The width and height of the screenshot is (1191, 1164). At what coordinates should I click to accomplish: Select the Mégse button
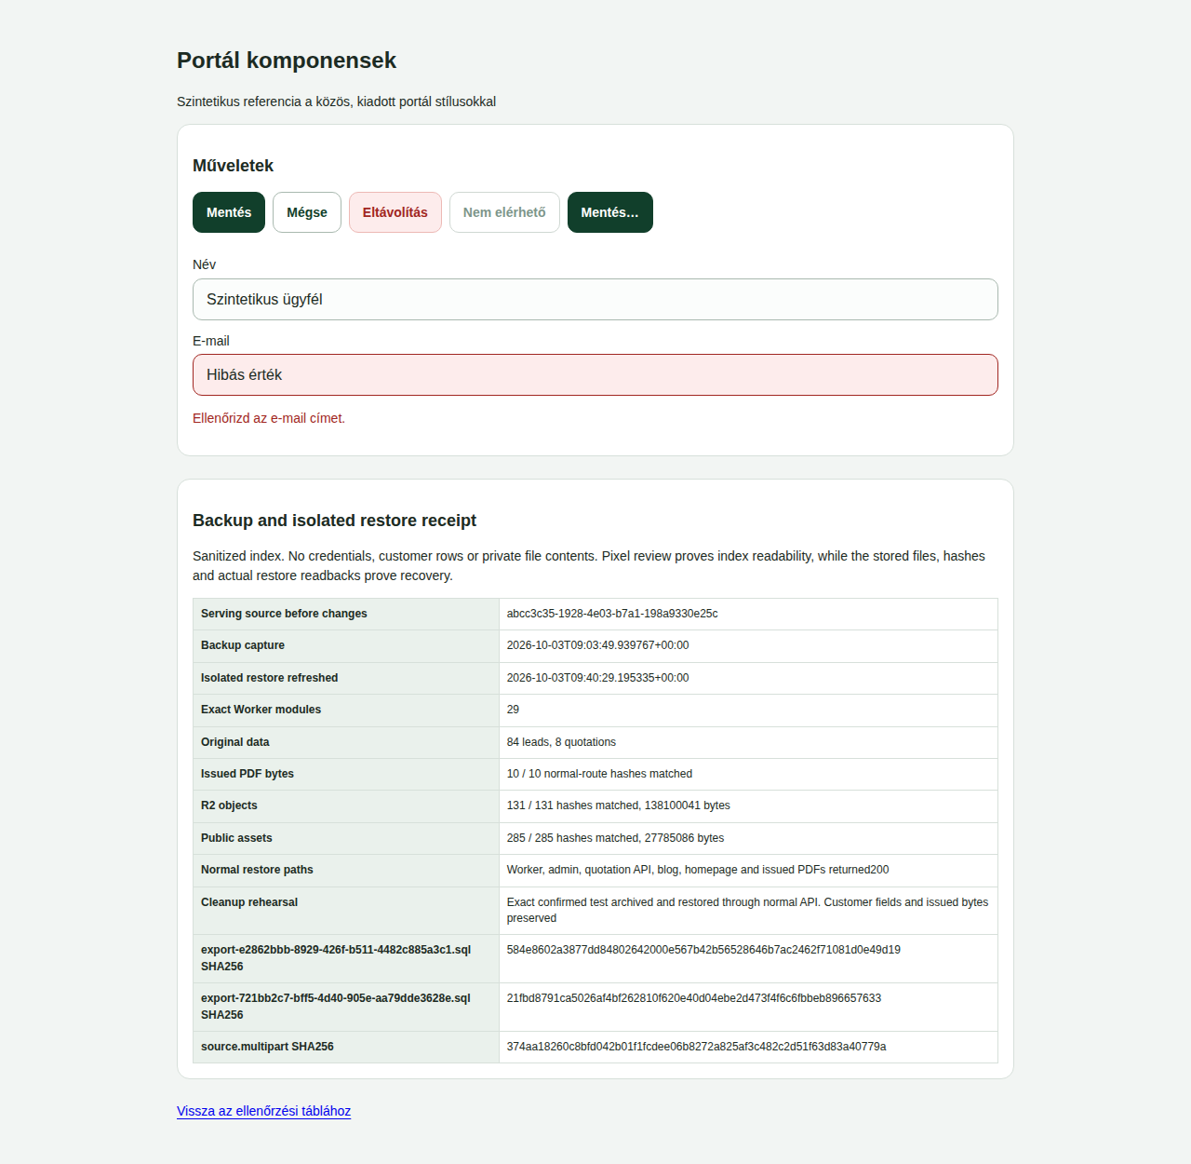(307, 212)
